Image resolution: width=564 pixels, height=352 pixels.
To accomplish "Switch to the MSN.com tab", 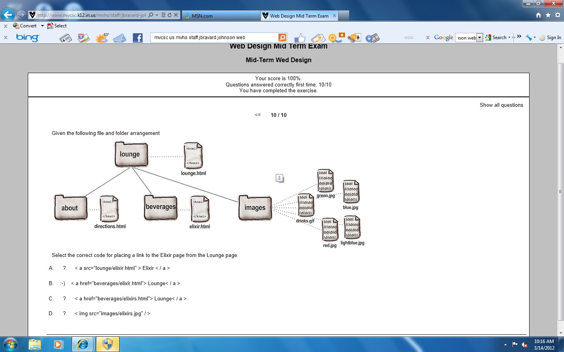I will pos(221,16).
